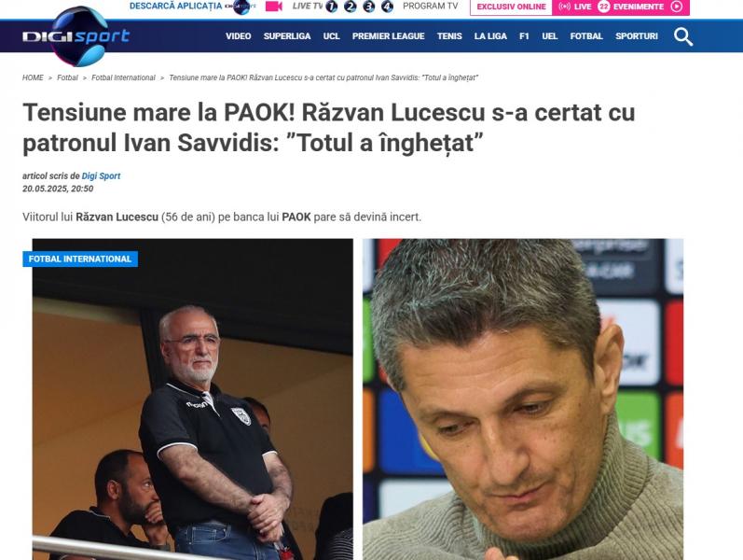Screen dimensions: 743x560
Task: Go to HOME breadcrumb
Action: (x=33, y=77)
